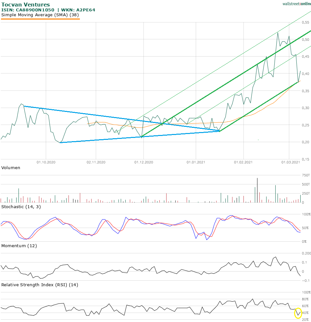The height and width of the screenshot is (322, 311).
Task: Click the 01.10.2020 date label
Action: pos(46,162)
